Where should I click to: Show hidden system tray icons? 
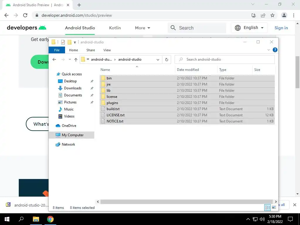(248, 219)
